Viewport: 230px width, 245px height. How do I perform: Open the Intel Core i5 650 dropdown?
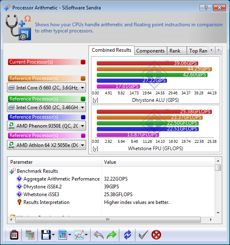click(x=46, y=108)
